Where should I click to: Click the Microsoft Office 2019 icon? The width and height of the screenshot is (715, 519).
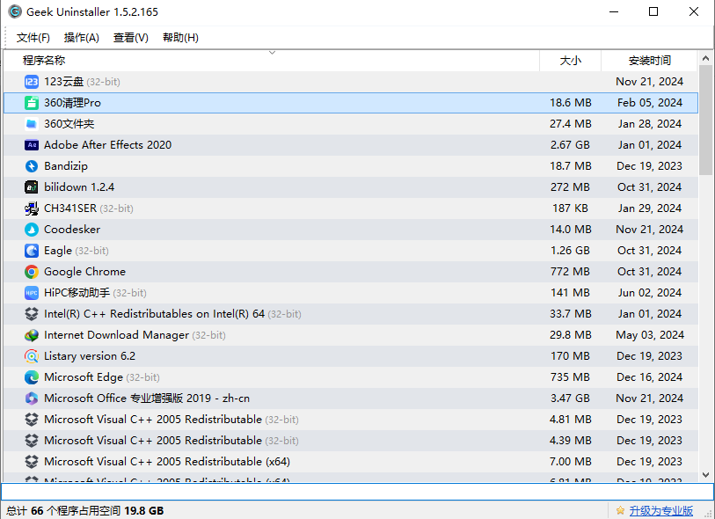(32, 398)
